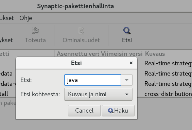Start the search with the Haku button
Viewport: 192px width, 130px height.
tap(118, 111)
